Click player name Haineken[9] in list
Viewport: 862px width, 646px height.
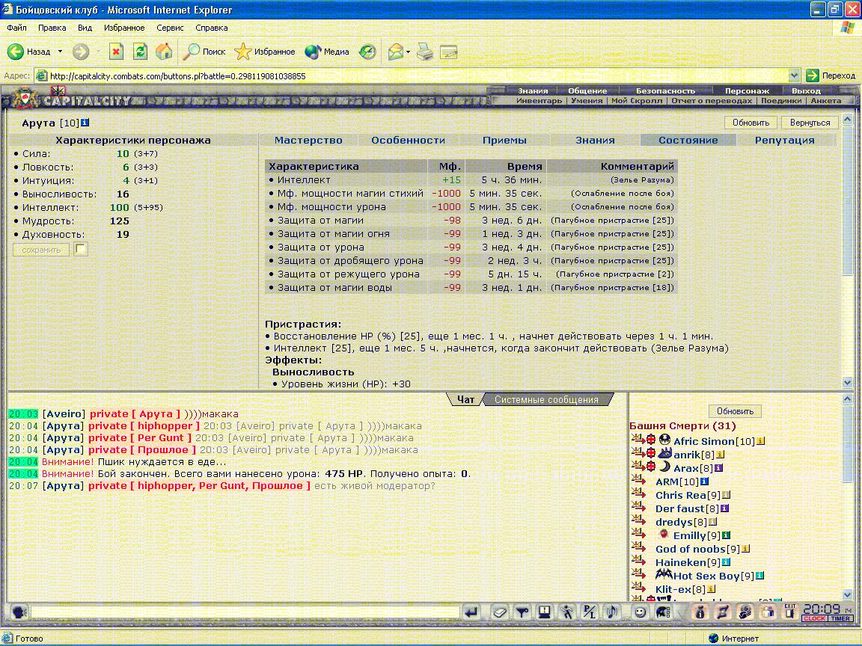coord(688,562)
